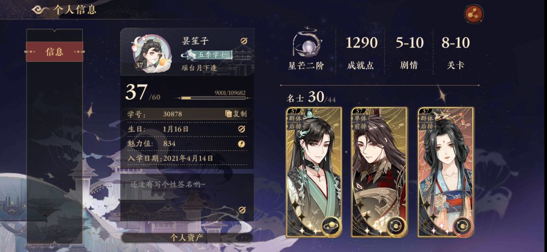Open the green-robed 群体后排 character card
Viewport: 547px width, 252px height.
point(314,172)
